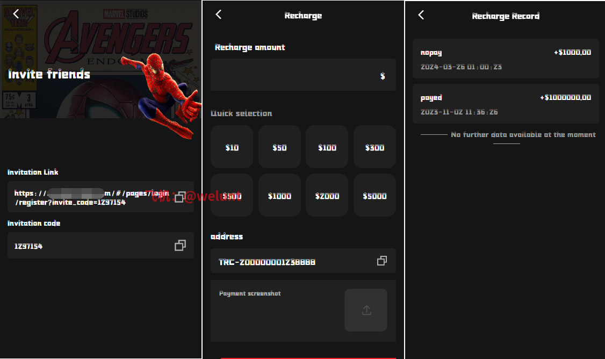Select the $1000 quick amount
Screen dimensions: 605x359
coord(279,195)
